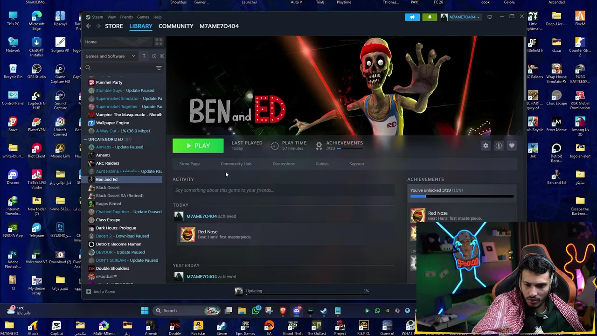The image size is (597, 336).
Task: Open Snipping Tool from taskbar
Action: pos(269,311)
